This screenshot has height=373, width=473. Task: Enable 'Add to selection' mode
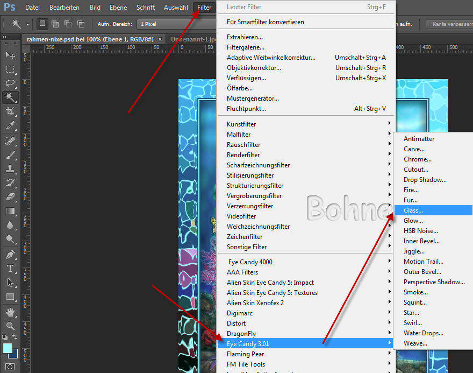pyautogui.click(x=55, y=24)
